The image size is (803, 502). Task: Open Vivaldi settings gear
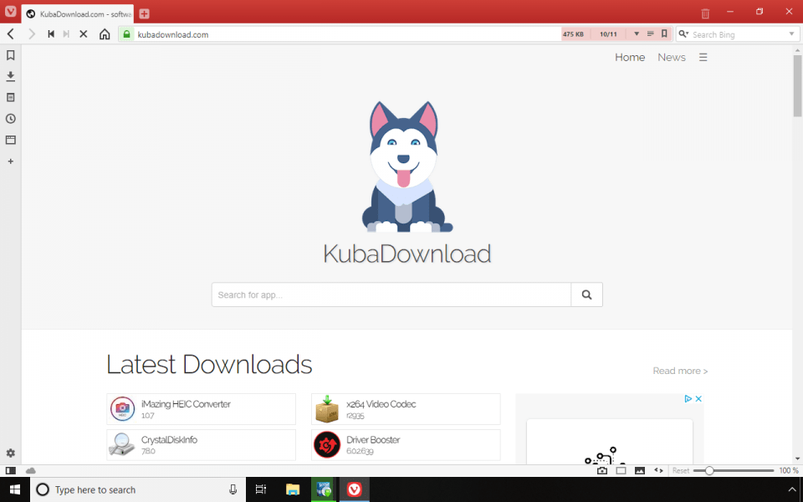(x=10, y=453)
